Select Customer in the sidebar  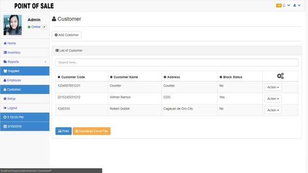point(25,89)
